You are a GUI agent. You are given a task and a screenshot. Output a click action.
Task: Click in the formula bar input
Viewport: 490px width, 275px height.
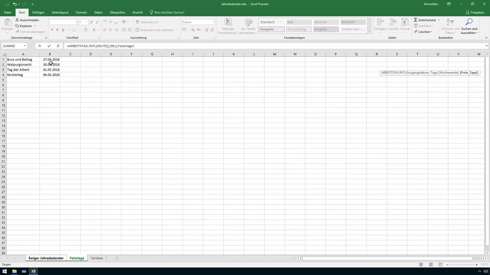click(x=274, y=46)
